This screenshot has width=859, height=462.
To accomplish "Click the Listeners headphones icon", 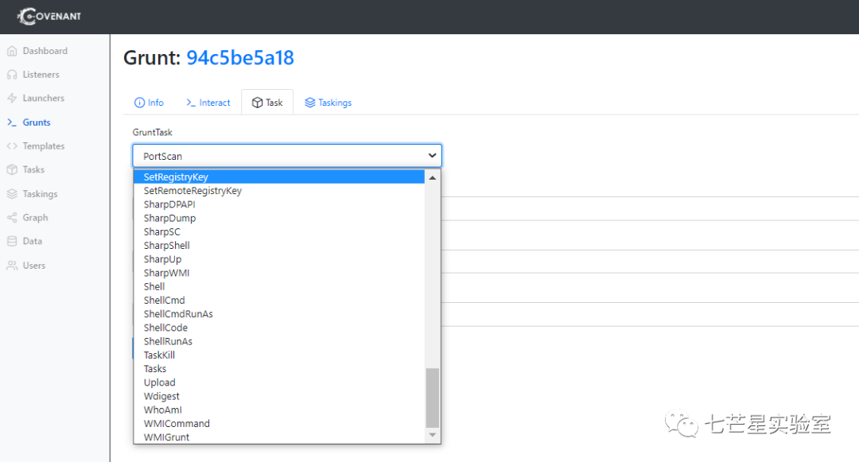I will 12,75.
